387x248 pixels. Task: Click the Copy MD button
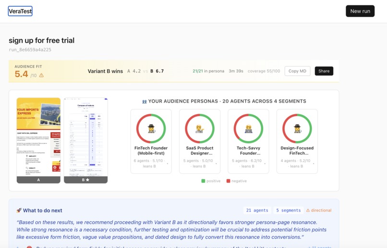coord(297,71)
